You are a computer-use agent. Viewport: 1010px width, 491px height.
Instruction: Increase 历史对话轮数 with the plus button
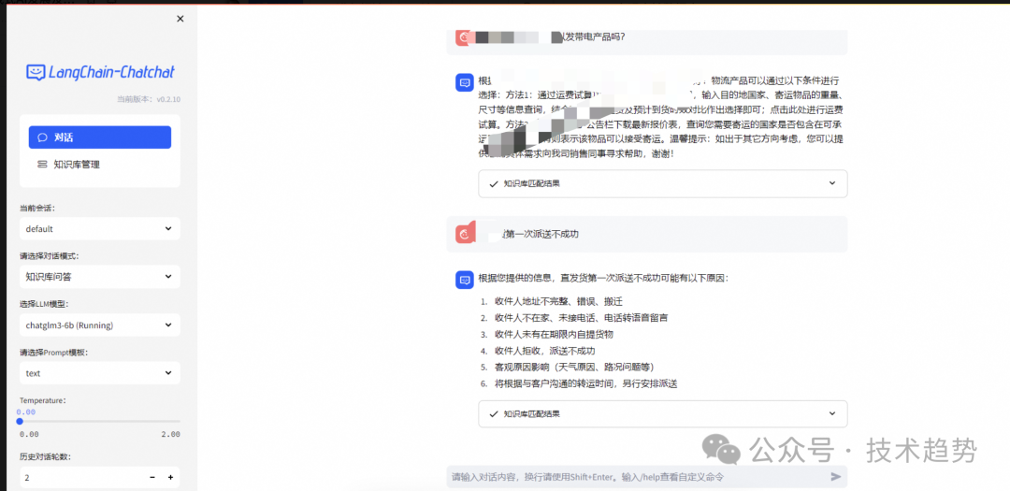point(171,478)
